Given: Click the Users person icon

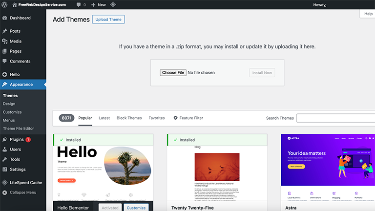Looking at the screenshot, I should (x=5, y=149).
